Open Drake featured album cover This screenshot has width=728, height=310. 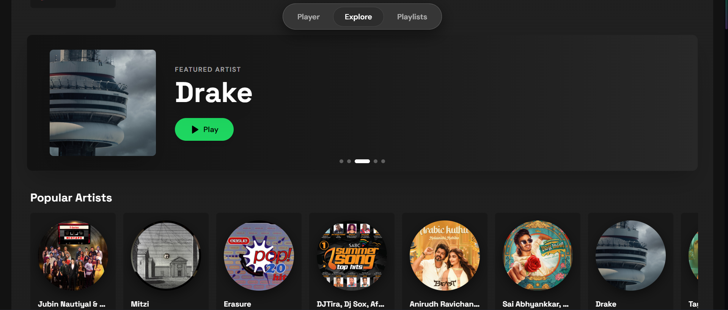(103, 103)
